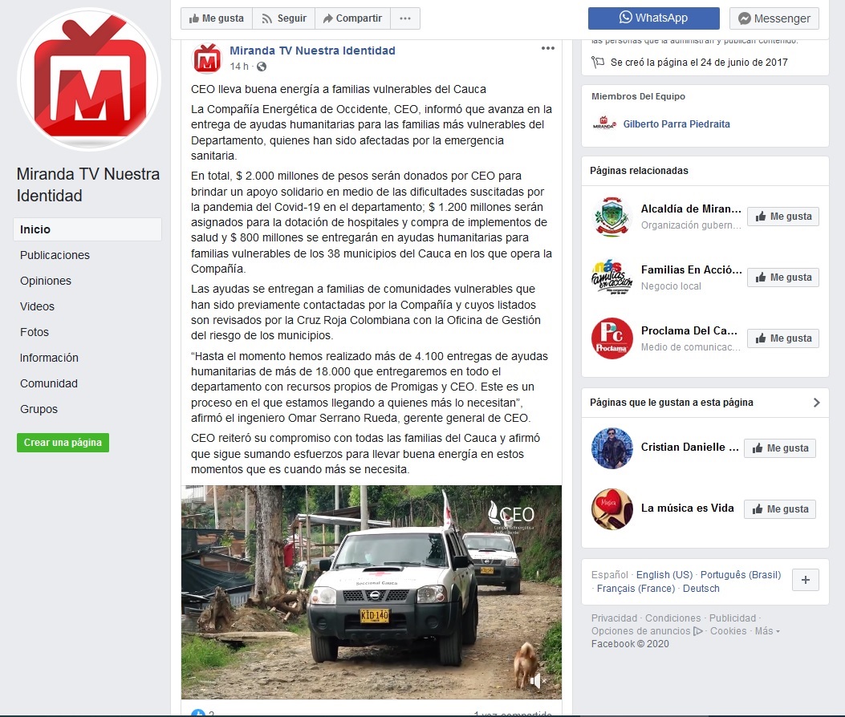Open Messenger chat with the page
The width and height of the screenshot is (845, 717).
(774, 18)
